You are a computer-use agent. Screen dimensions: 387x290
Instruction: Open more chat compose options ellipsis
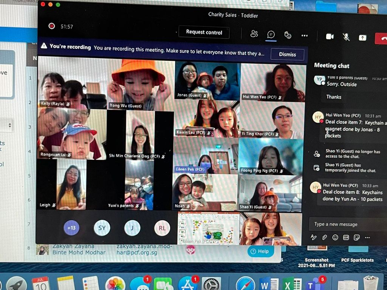[367, 238]
